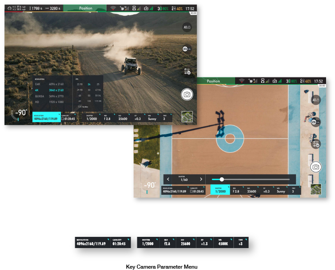Screen dimensions: 335x270
Task: Open highlighted Resolution parameter in desert screen
Action: coord(47,117)
